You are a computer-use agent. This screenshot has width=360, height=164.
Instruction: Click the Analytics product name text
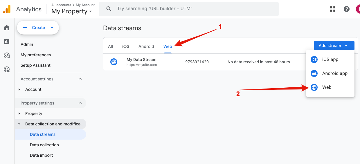click(x=29, y=9)
